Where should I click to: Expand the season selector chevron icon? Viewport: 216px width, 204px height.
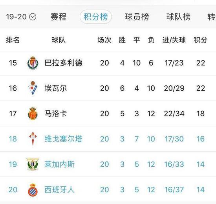[33, 17]
